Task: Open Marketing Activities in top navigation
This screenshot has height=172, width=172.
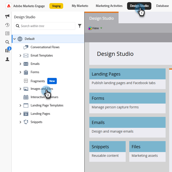Action: pos(109,6)
